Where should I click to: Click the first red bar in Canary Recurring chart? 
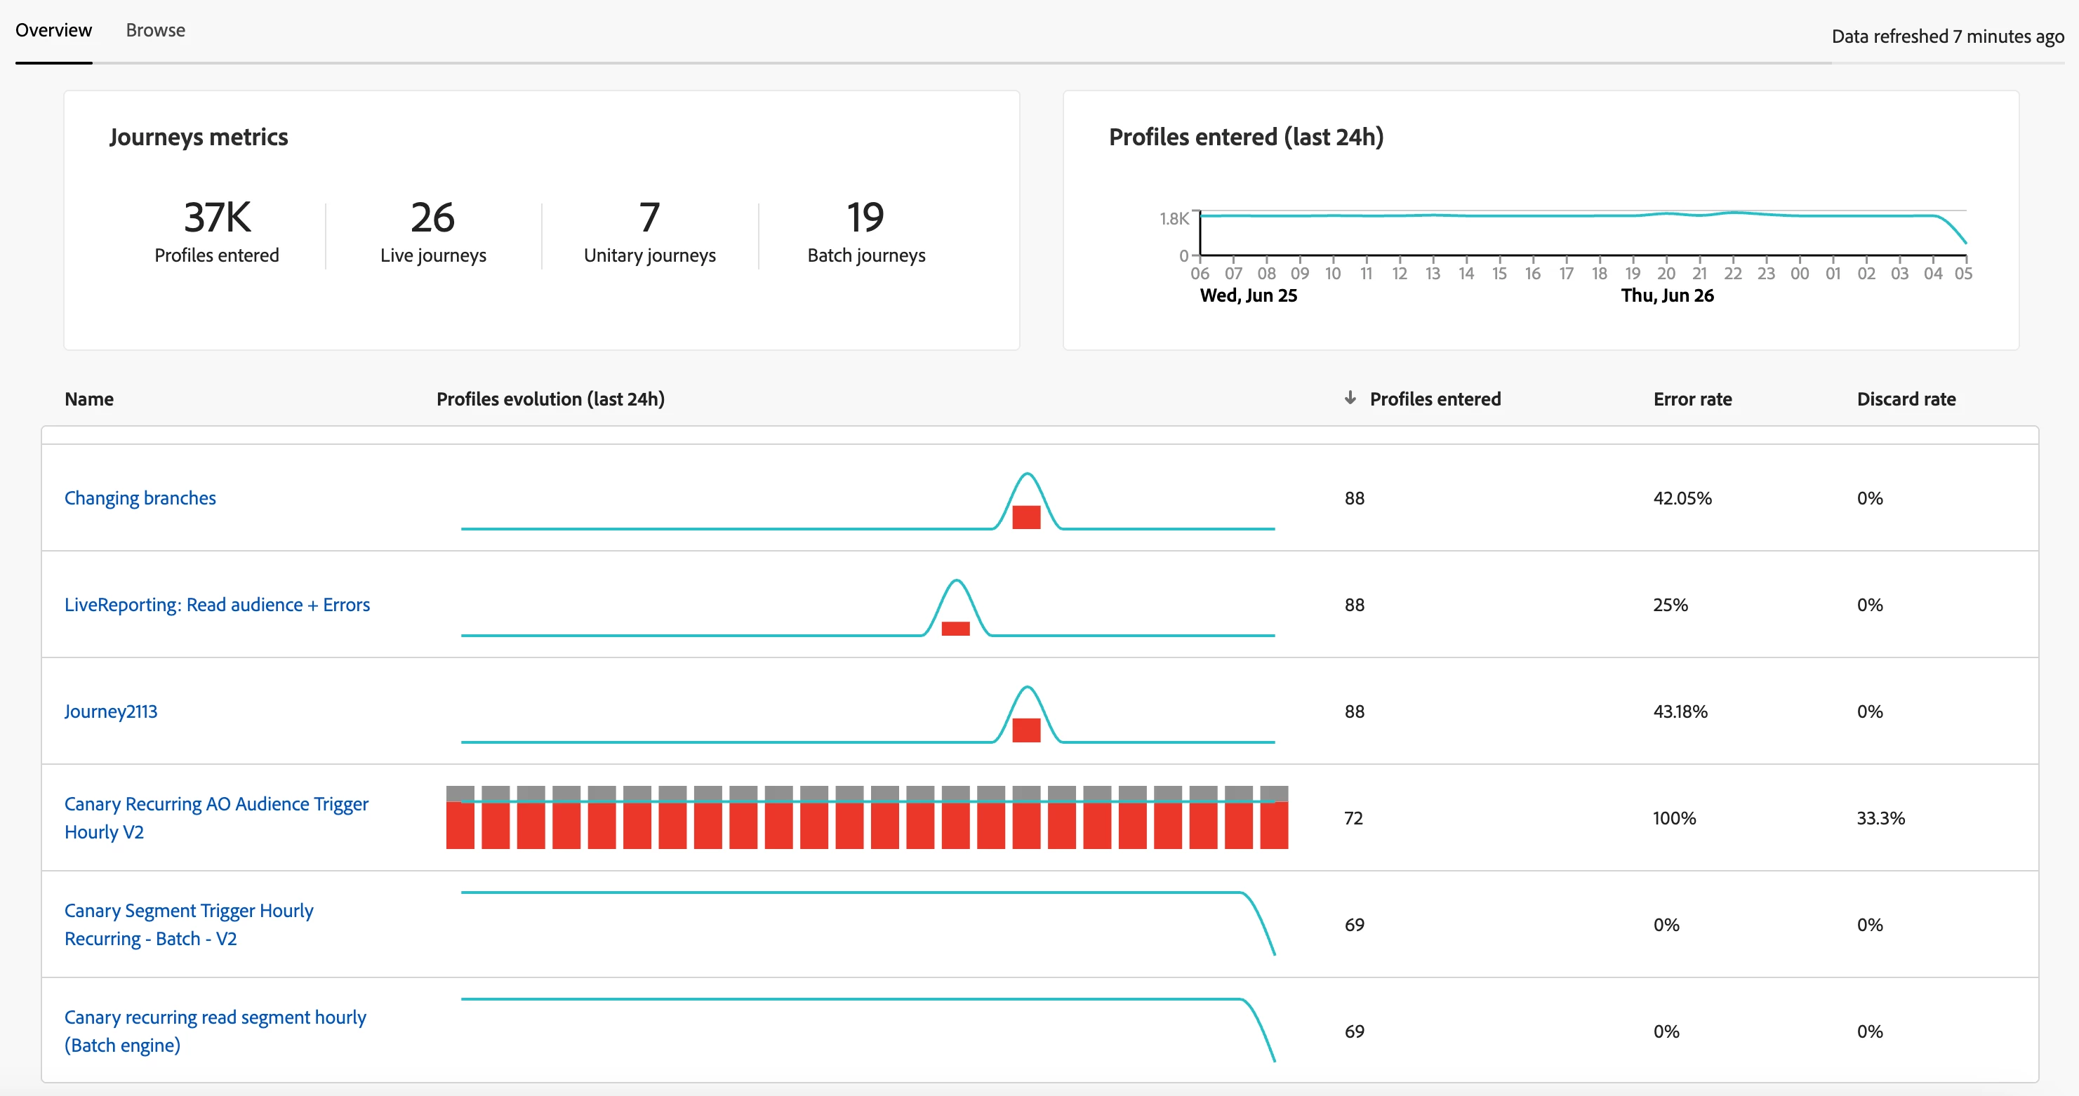[x=460, y=825]
